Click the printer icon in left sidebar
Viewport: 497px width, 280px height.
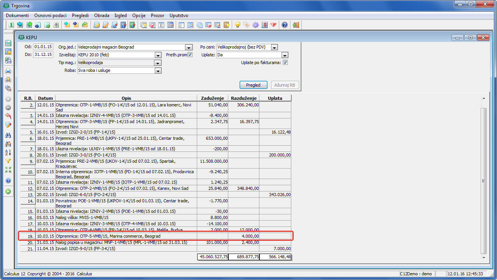8,71
